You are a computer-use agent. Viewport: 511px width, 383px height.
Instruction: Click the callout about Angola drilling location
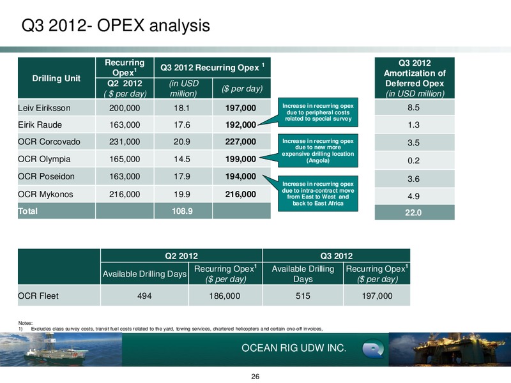317,151
